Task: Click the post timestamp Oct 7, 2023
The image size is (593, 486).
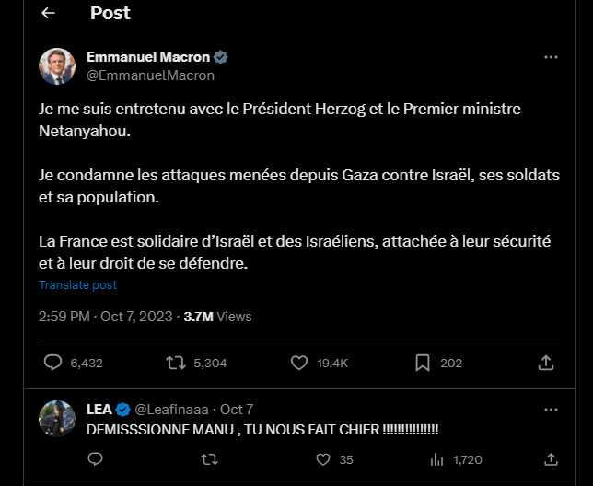Action: 136,316
